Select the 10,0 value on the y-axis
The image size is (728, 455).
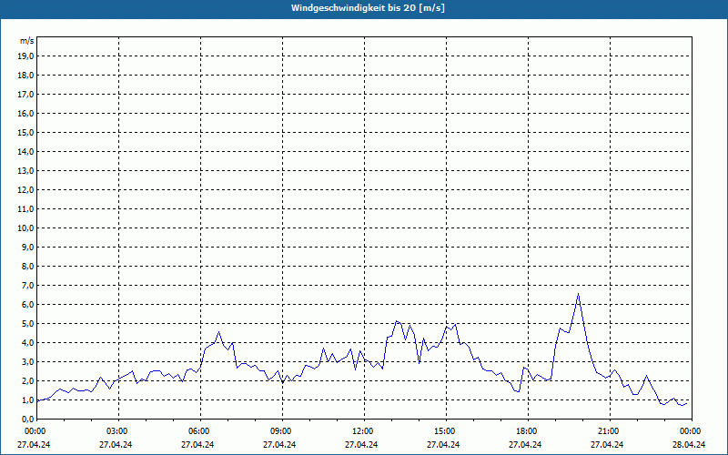pos(26,228)
